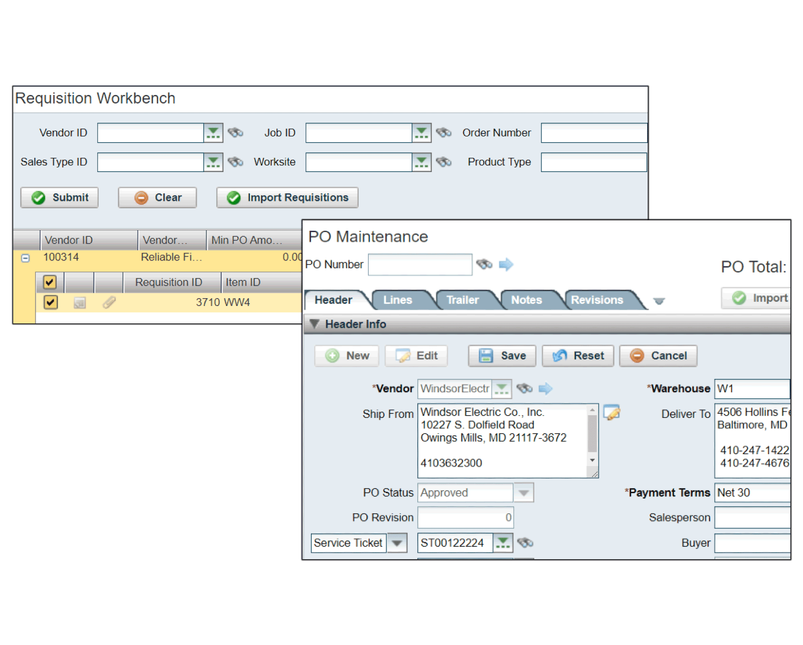The width and height of the screenshot is (803, 645).
Task: Click blue arrow icon beside Vendor field
Action: 545,389
